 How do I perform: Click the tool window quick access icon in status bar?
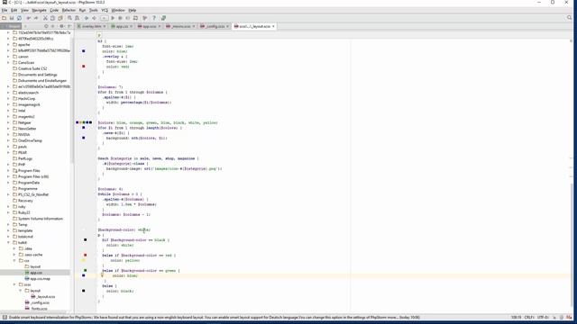click(x=5, y=318)
